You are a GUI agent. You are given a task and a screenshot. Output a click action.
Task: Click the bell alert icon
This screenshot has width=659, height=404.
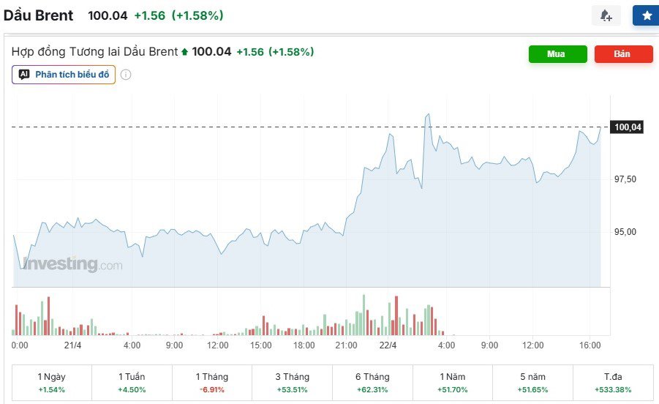[x=606, y=15]
